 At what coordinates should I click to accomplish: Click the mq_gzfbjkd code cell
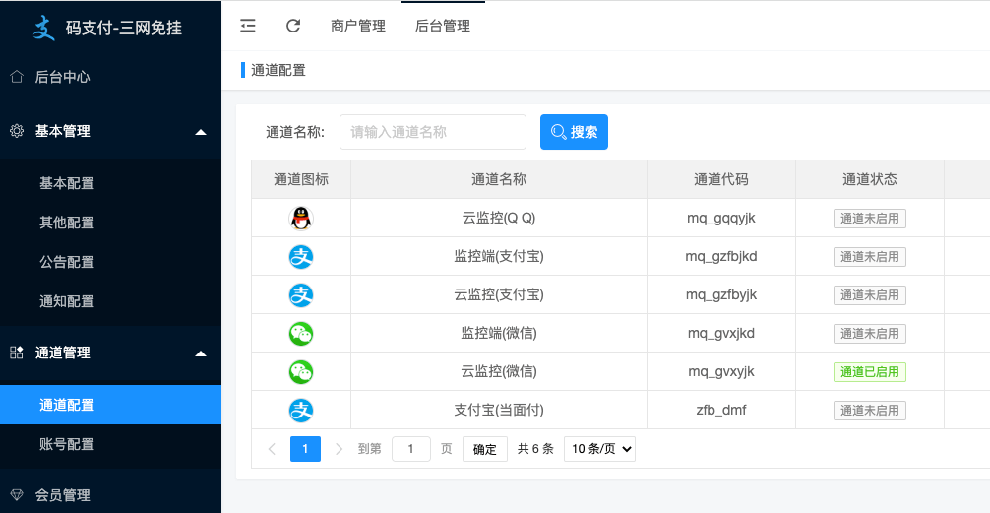pos(721,256)
